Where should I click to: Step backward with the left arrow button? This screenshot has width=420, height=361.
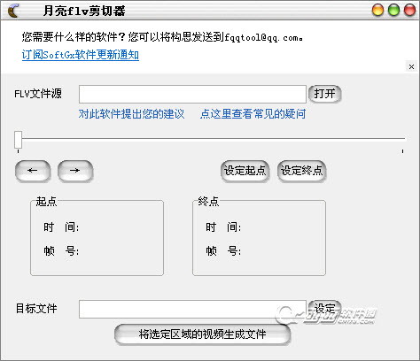tap(33, 171)
